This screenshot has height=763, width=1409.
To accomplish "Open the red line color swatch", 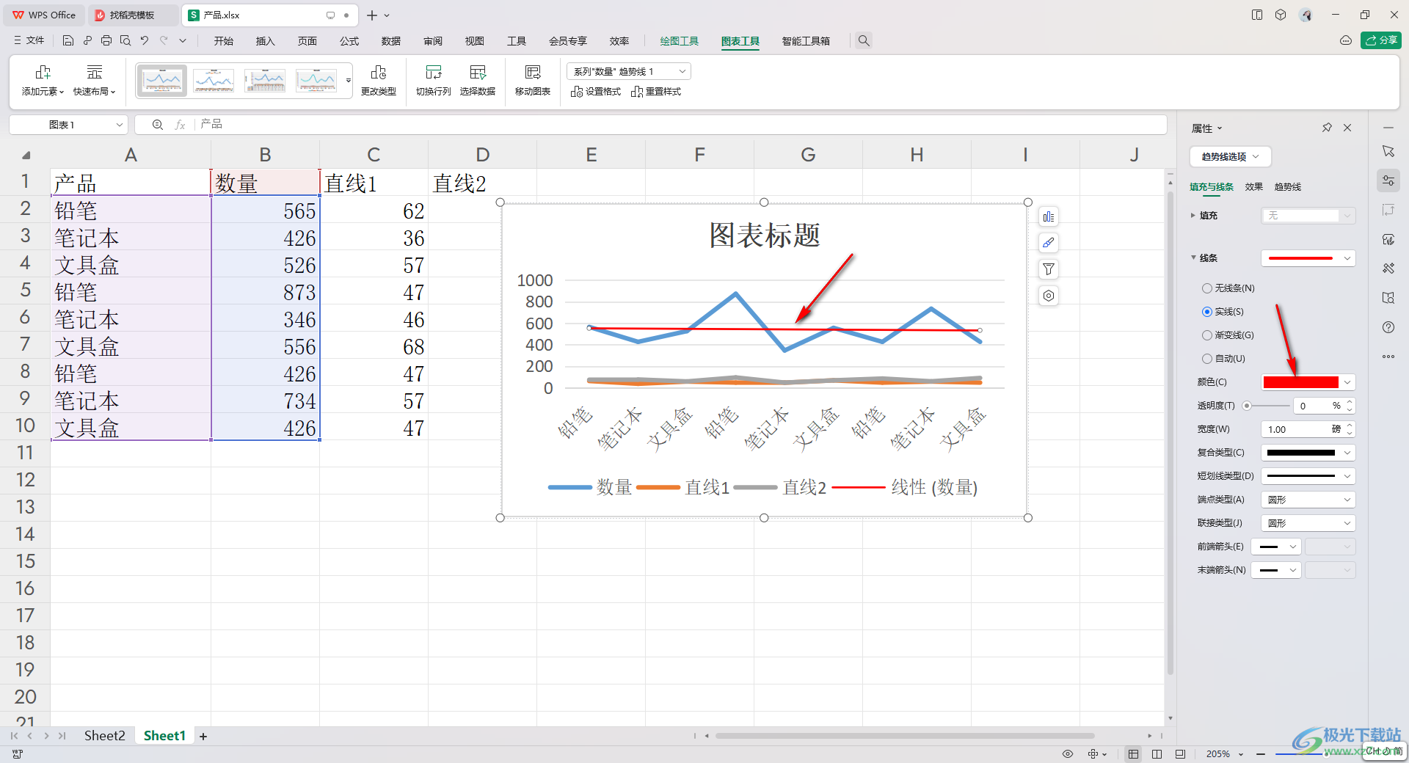I will (x=1308, y=382).
